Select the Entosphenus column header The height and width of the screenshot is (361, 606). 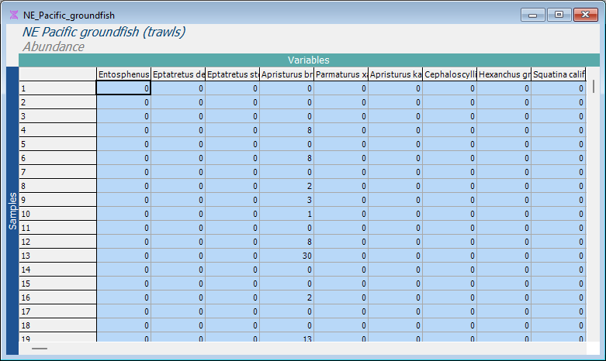tap(123, 74)
